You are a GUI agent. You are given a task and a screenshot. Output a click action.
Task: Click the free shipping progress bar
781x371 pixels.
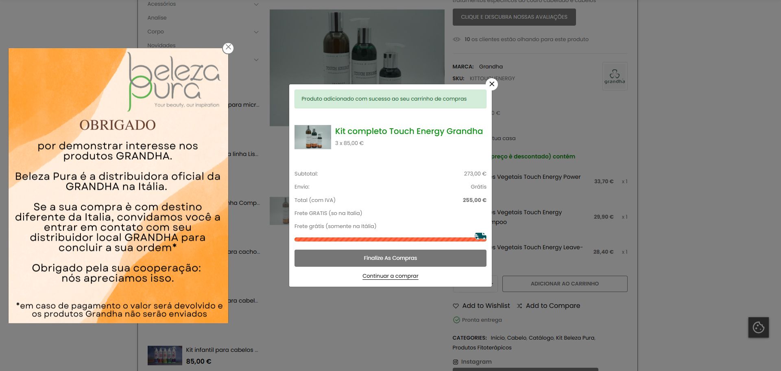[390, 239]
